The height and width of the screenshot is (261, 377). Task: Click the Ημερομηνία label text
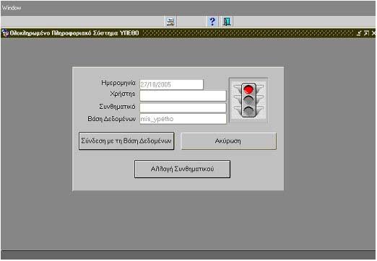click(x=118, y=83)
